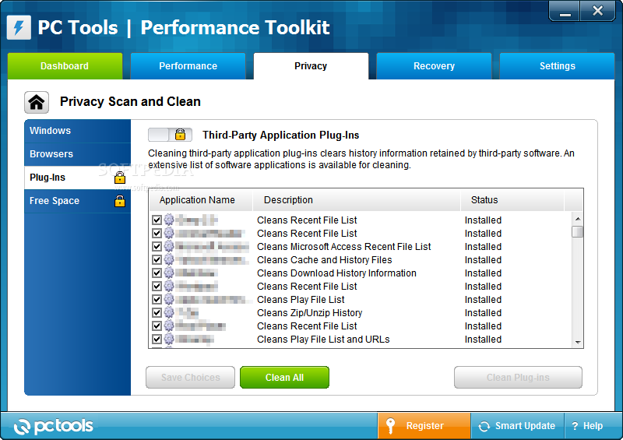
Task: Minimize the Performance Toolkit window
Action: coord(565,11)
